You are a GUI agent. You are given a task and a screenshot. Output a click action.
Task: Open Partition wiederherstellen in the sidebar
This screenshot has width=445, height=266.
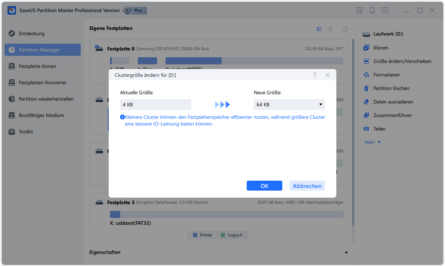tap(43, 99)
